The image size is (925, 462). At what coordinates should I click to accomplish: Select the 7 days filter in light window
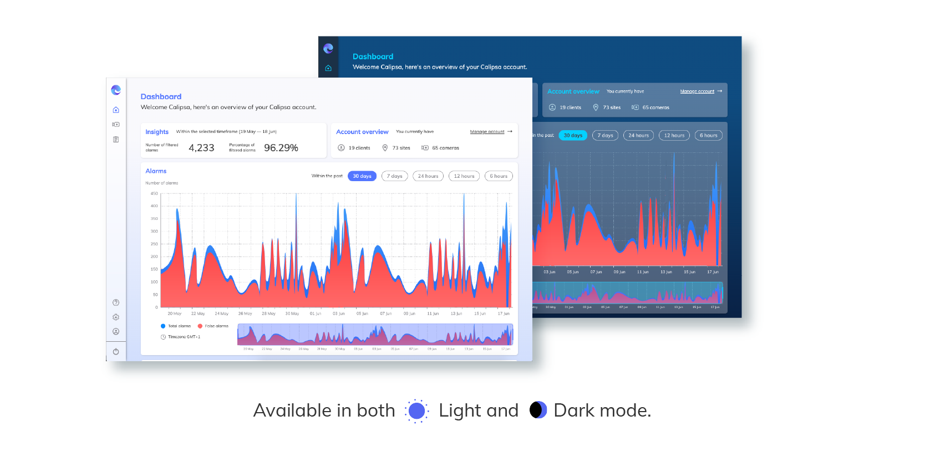395,176
